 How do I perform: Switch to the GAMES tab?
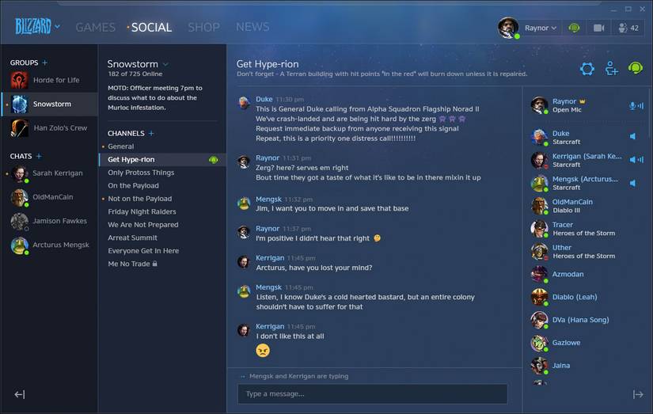[95, 28]
